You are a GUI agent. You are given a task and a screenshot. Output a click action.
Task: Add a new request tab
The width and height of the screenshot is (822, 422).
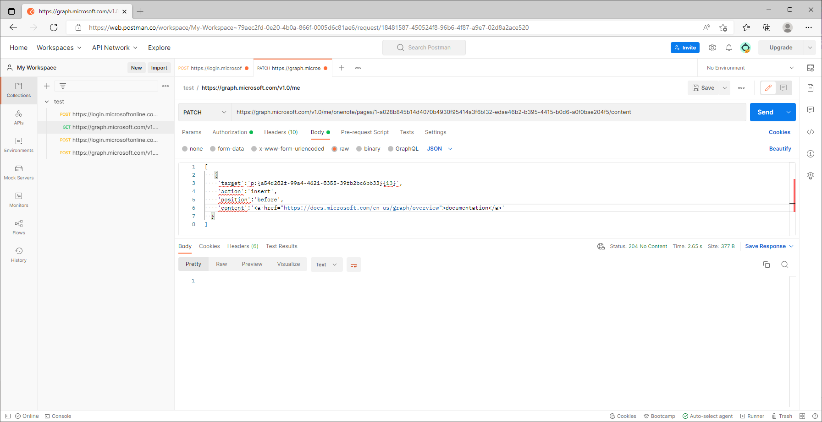(342, 68)
